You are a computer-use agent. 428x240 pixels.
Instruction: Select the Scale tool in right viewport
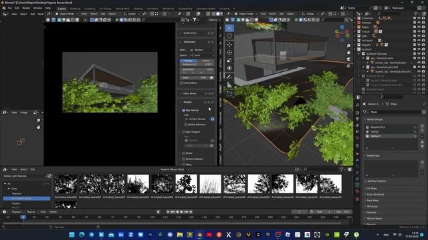tap(229, 60)
